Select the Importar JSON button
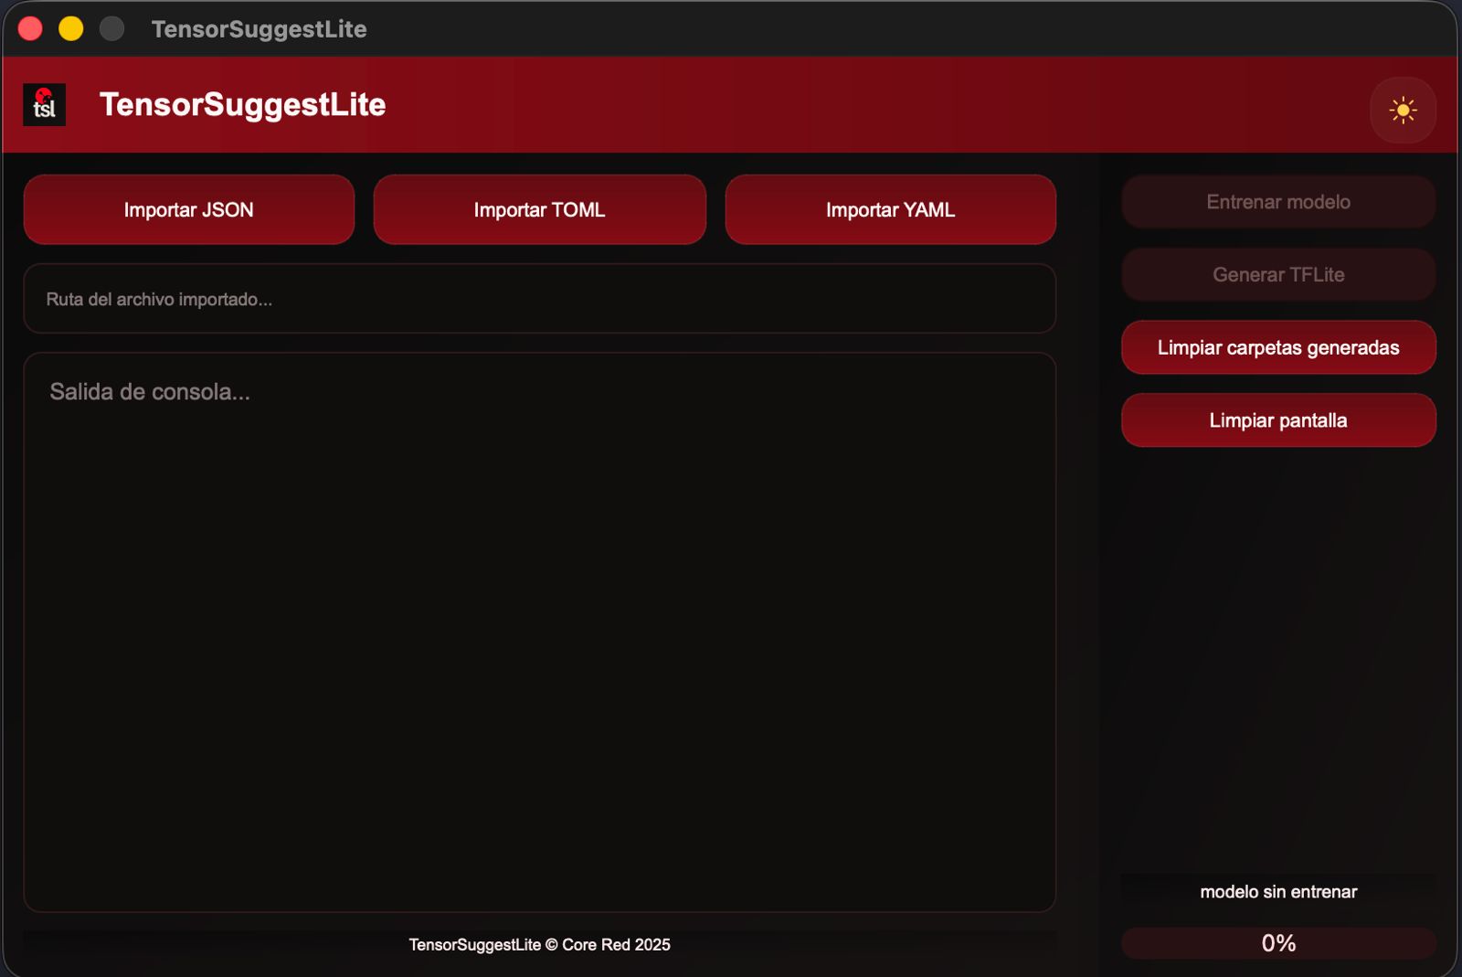The width and height of the screenshot is (1462, 977). (188, 209)
